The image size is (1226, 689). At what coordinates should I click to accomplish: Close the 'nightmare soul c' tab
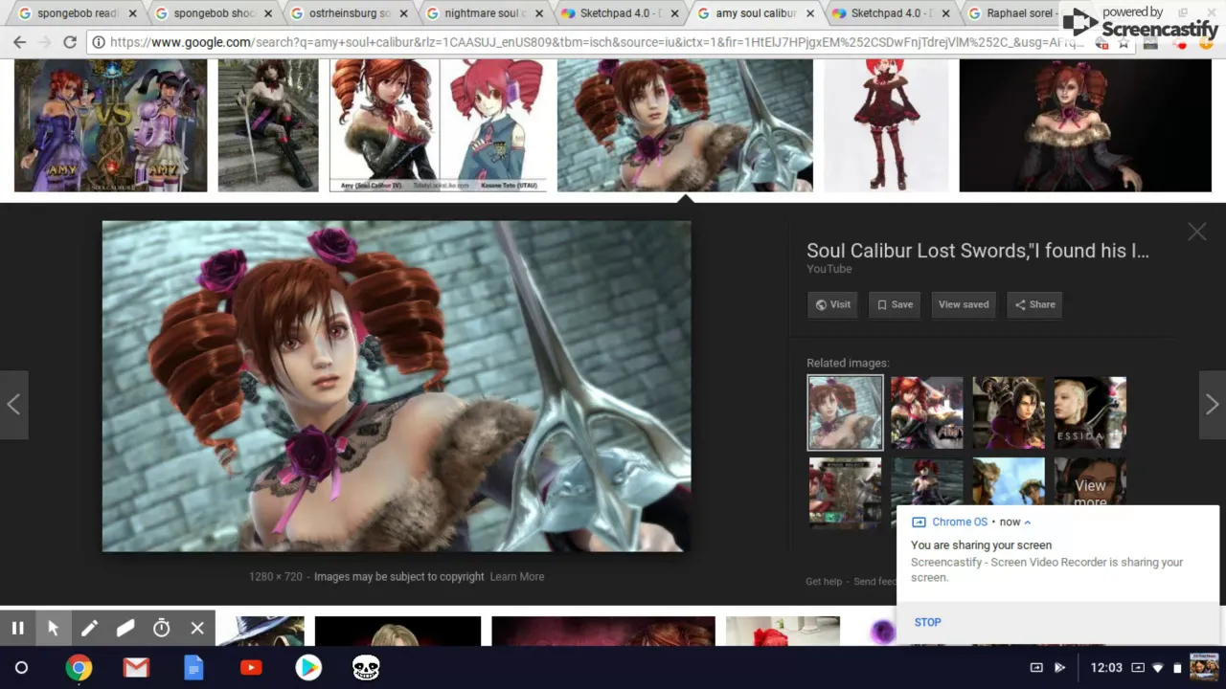coord(540,14)
